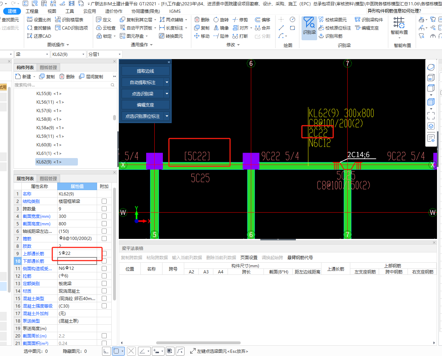This screenshot has height=356, width=442.
Task: Click 层间复制 button
Action: pyautogui.click(x=91, y=77)
